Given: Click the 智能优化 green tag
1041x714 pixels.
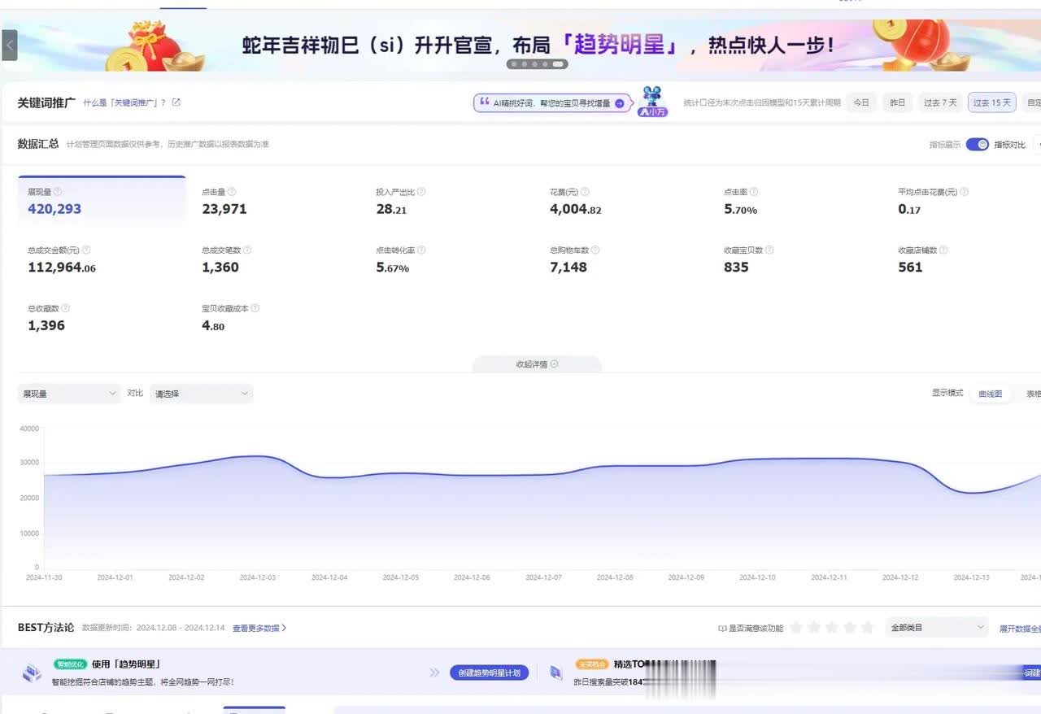Looking at the screenshot, I should coord(70,664).
